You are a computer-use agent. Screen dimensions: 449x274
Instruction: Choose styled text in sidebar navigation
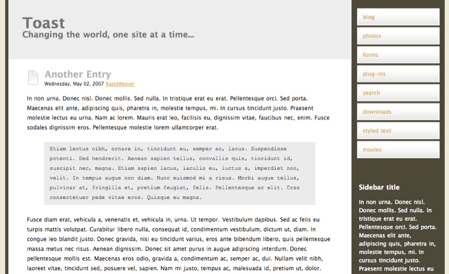tap(398, 131)
